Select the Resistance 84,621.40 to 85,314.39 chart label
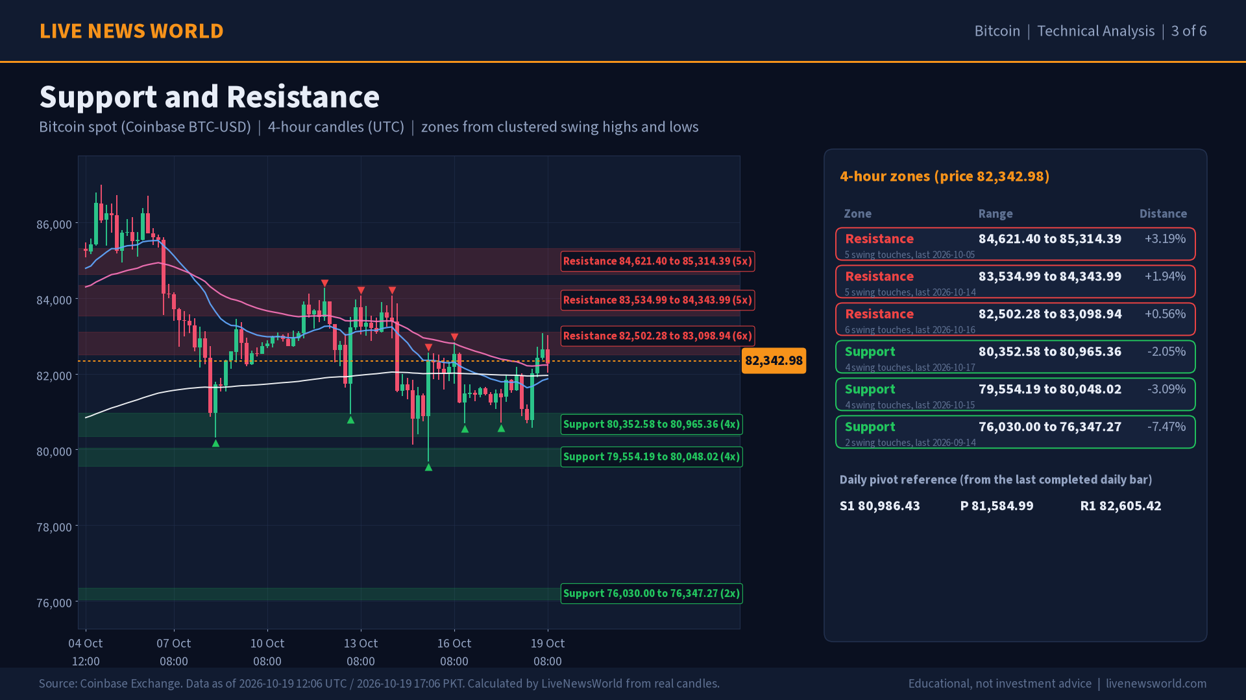Image resolution: width=1246 pixels, height=700 pixels. pos(657,261)
